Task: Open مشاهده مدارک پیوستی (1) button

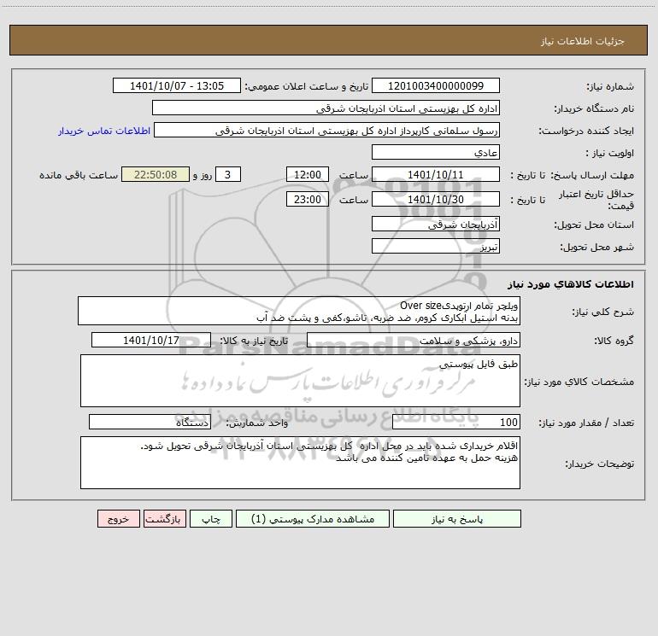Action: pyautogui.click(x=313, y=519)
